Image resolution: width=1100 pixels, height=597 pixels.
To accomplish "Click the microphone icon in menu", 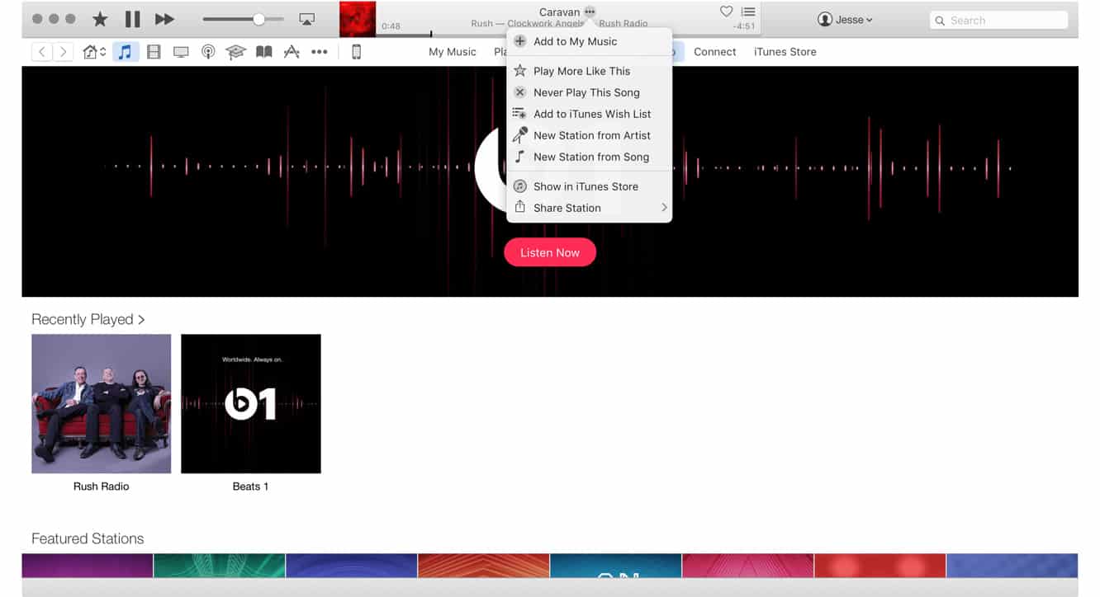I will tap(519, 135).
